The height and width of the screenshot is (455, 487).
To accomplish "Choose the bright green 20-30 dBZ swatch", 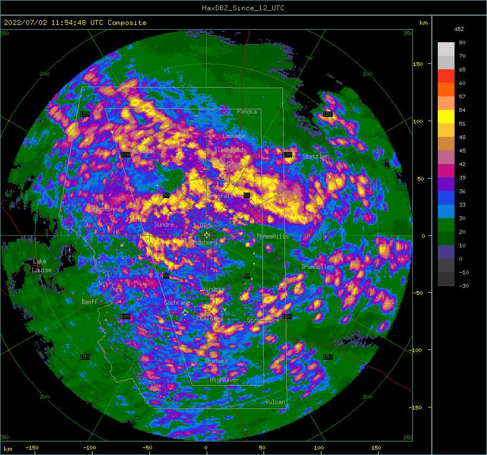I will pyautogui.click(x=446, y=225).
